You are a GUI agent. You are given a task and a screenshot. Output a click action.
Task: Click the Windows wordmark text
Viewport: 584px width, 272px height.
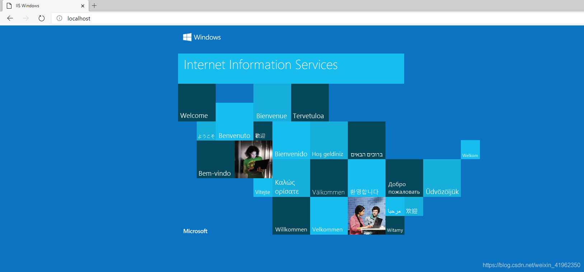pos(207,37)
